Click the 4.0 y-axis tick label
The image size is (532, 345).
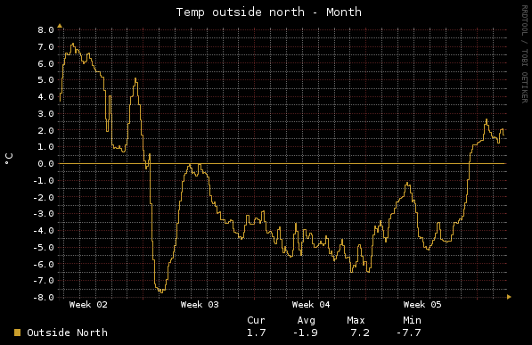click(x=45, y=97)
